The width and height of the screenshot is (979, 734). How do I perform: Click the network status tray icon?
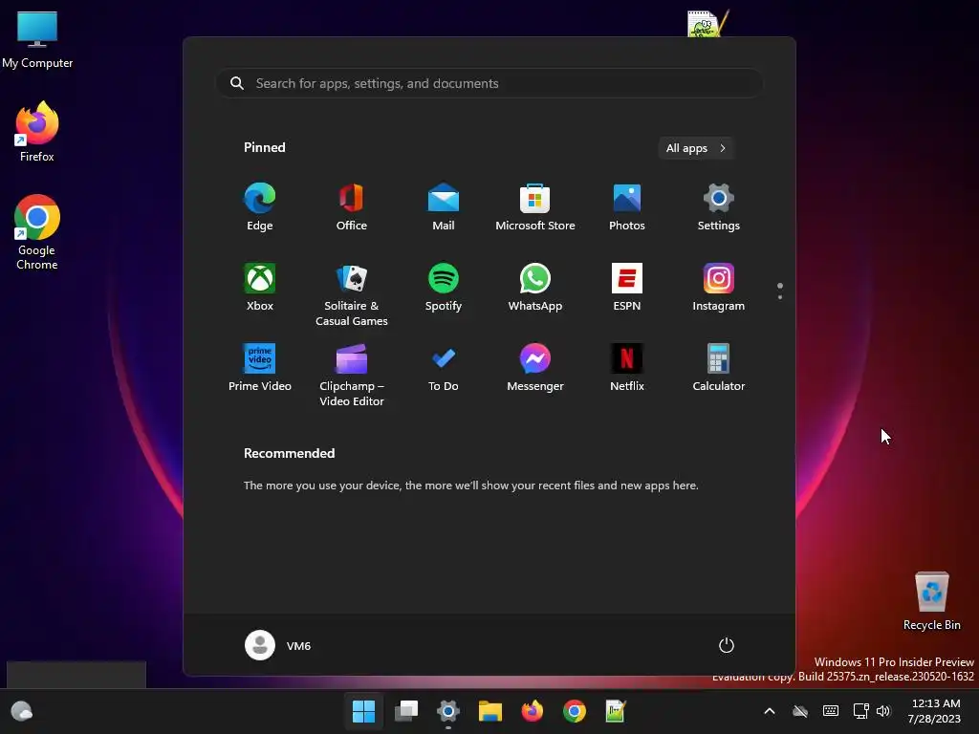[861, 711]
